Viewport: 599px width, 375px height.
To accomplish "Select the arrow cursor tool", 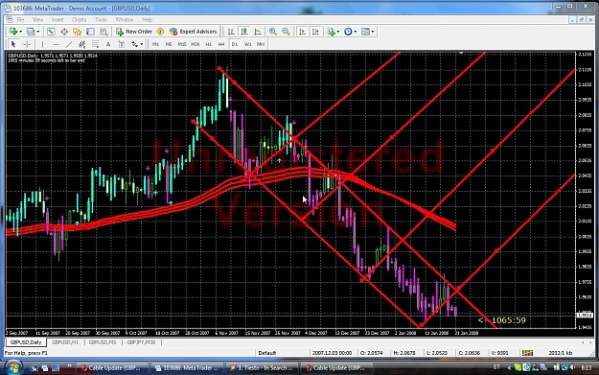I will 13,44.
